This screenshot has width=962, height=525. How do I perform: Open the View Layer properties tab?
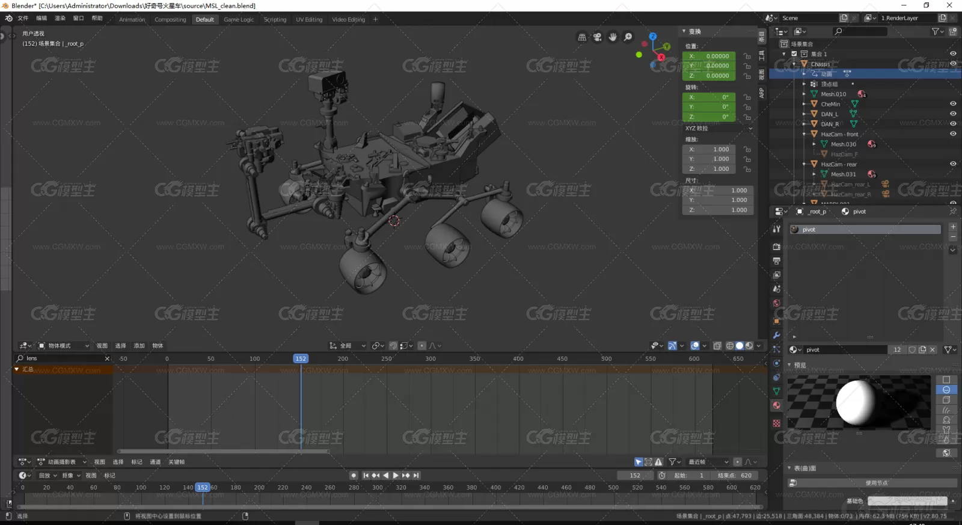pyautogui.click(x=777, y=275)
